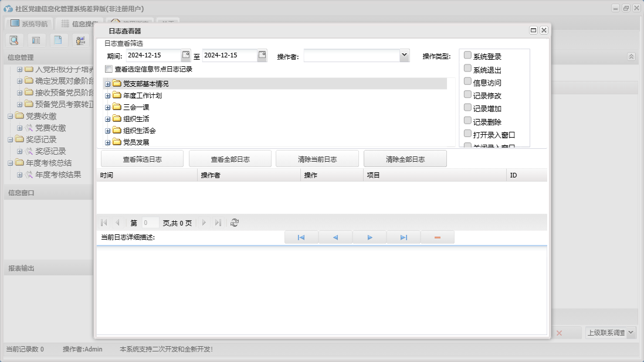This screenshot has width=644, height=362.
Task: Expand the 三会一课 folder node
Action: [x=108, y=107]
